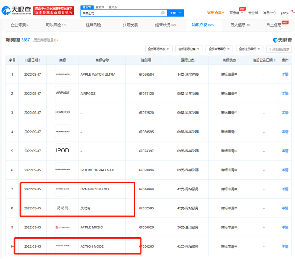The width and height of the screenshot is (295, 259).
Task: Click the blue 天眼一下 search button
Action: 175,13
